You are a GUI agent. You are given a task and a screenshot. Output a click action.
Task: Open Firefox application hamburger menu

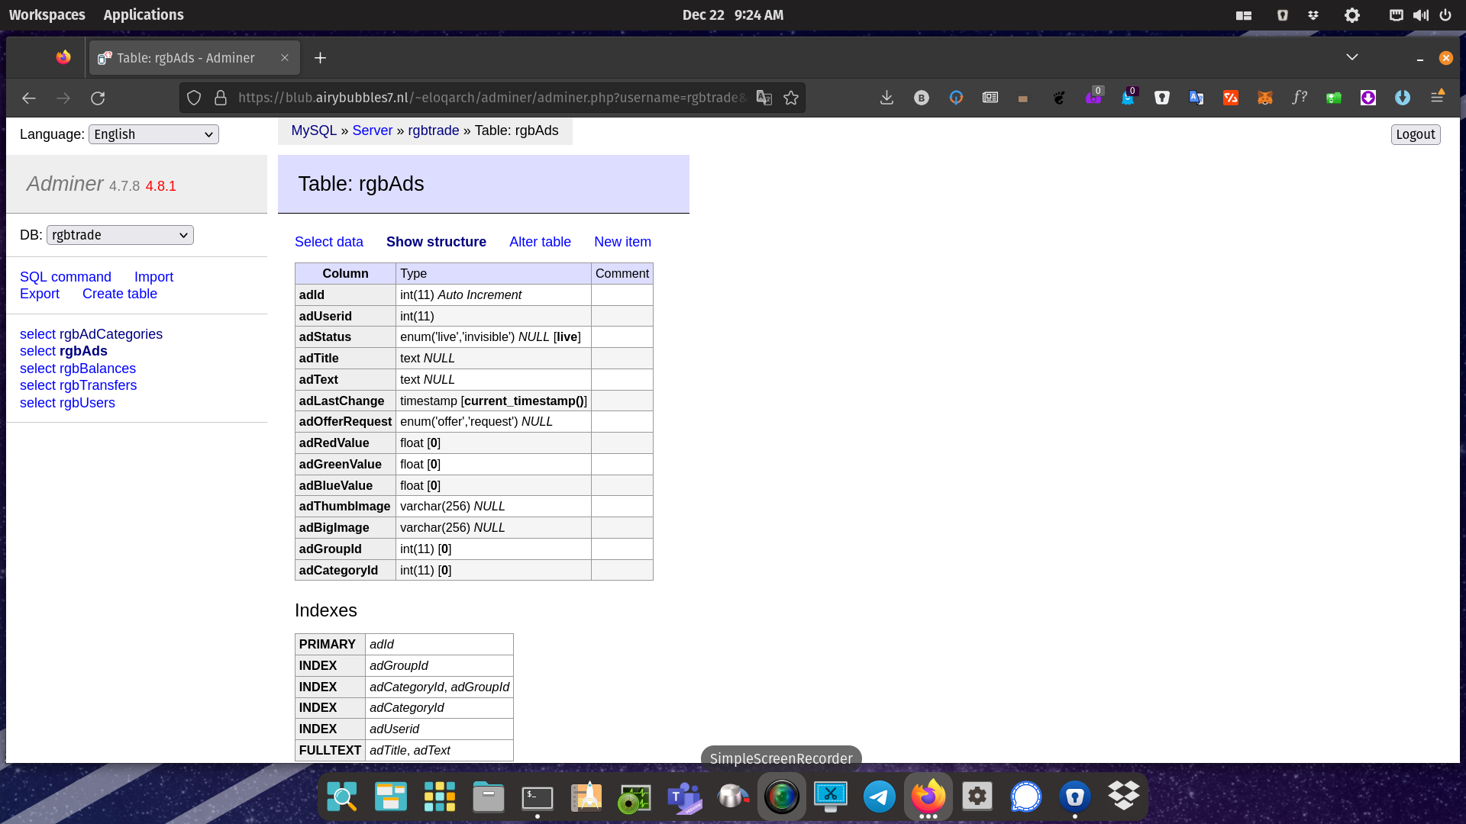coord(1437,97)
